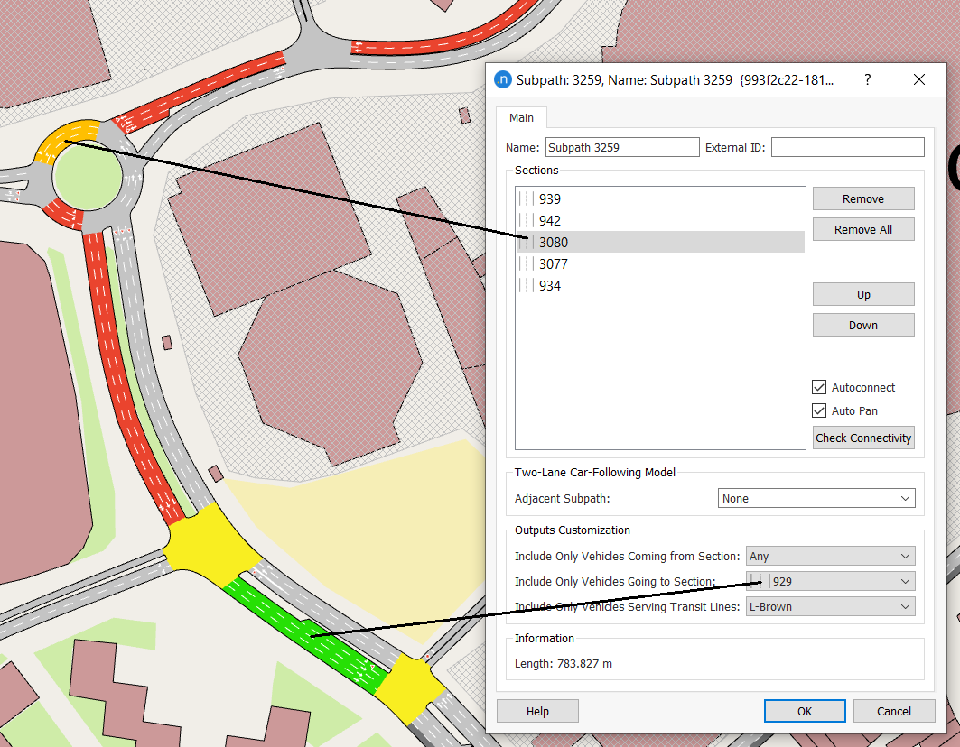
Task: Click the section icon inside the 929 selector
Action: click(758, 581)
